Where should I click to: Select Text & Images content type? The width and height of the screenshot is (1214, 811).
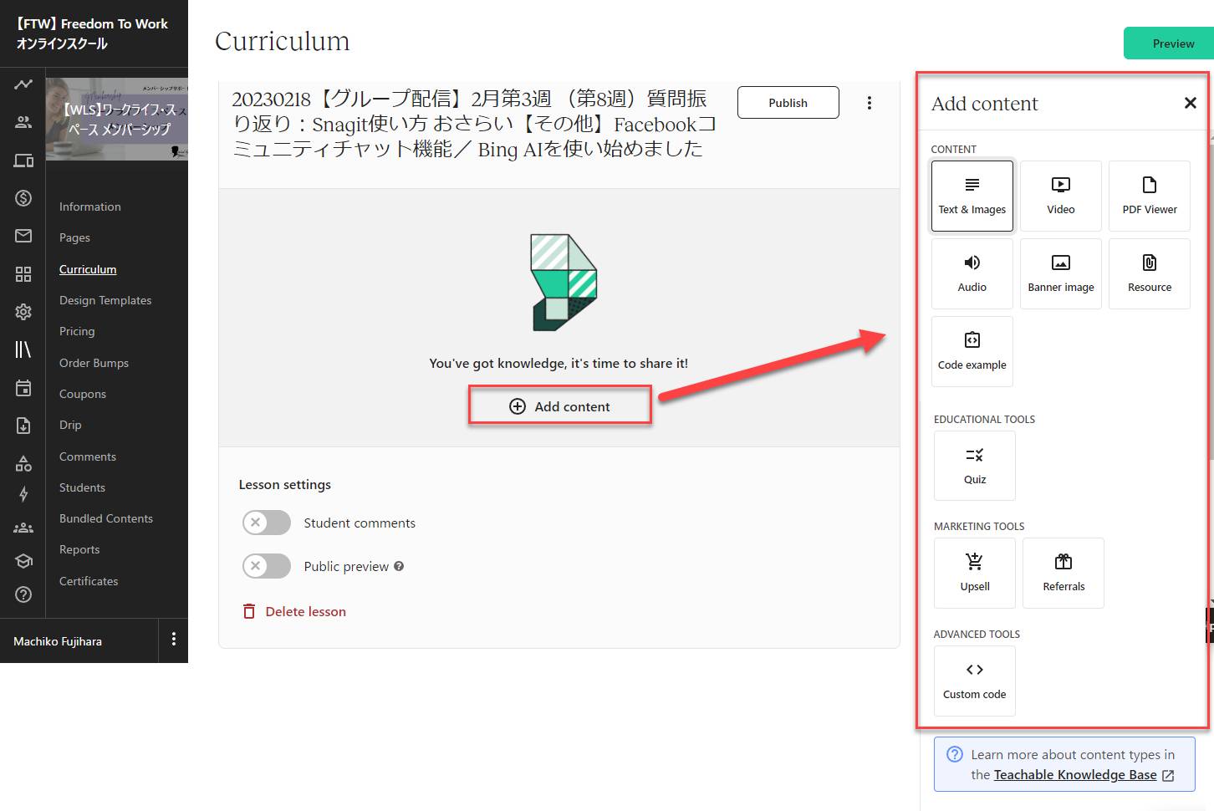click(972, 196)
